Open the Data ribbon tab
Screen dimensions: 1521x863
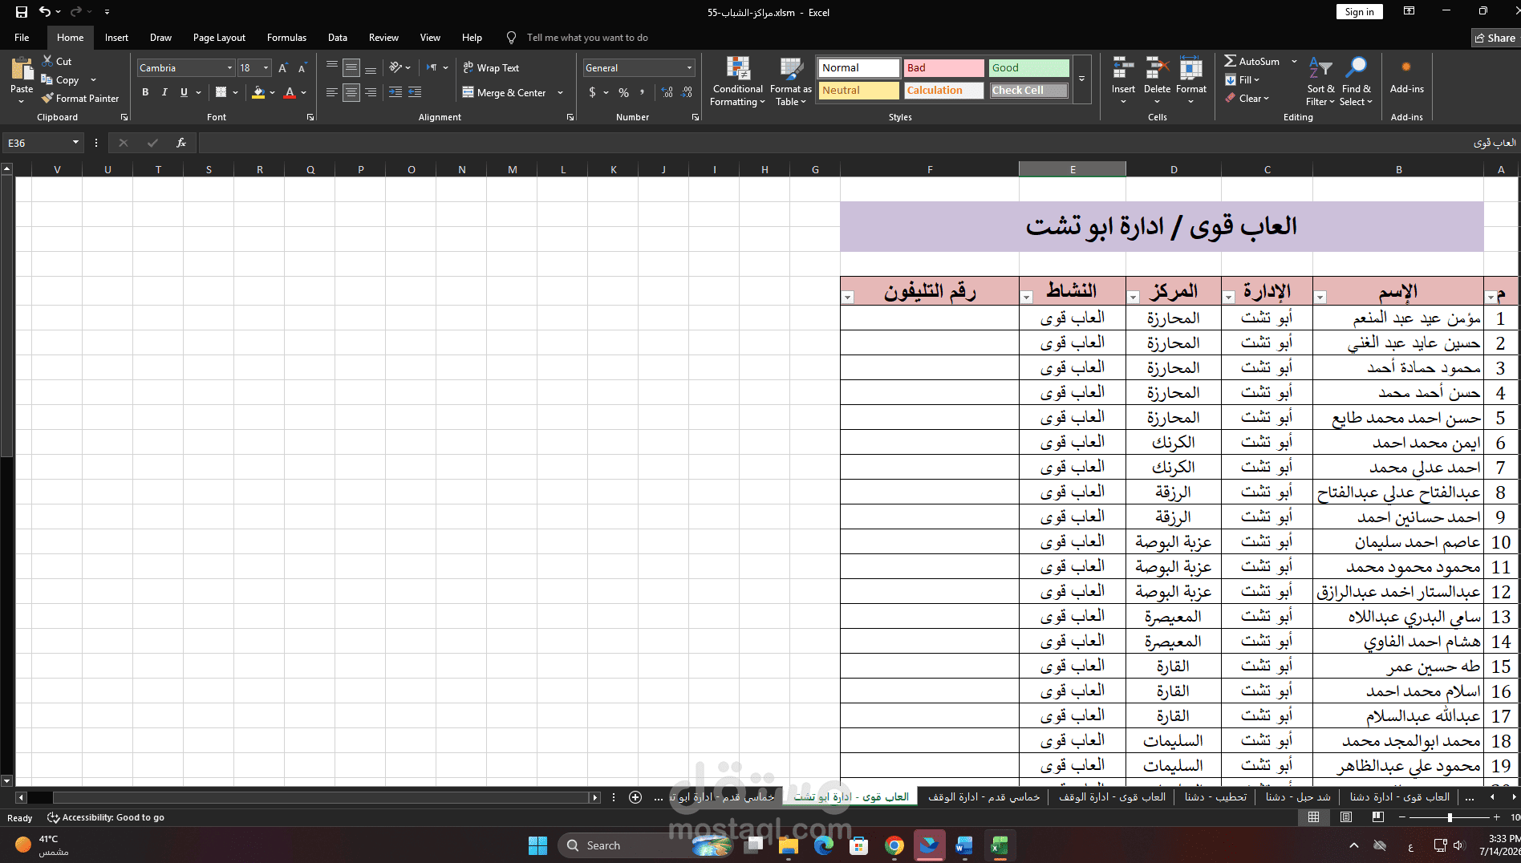(338, 38)
